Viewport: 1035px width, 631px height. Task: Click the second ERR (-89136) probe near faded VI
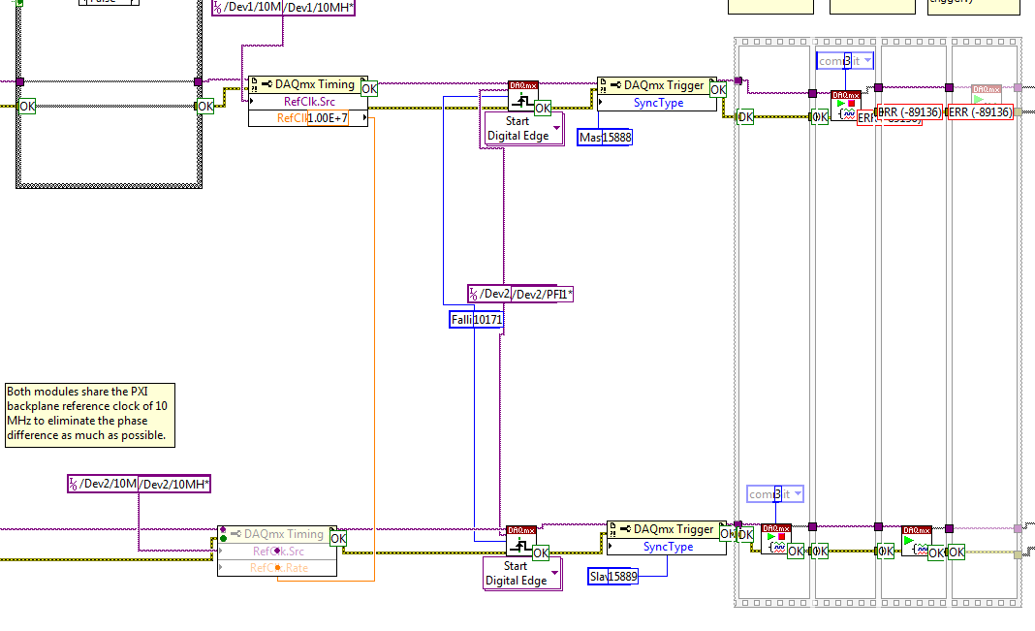[980, 112]
